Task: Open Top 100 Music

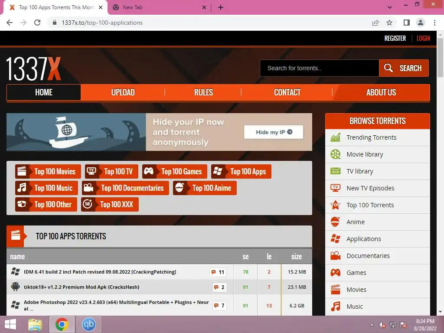Action: click(46, 188)
